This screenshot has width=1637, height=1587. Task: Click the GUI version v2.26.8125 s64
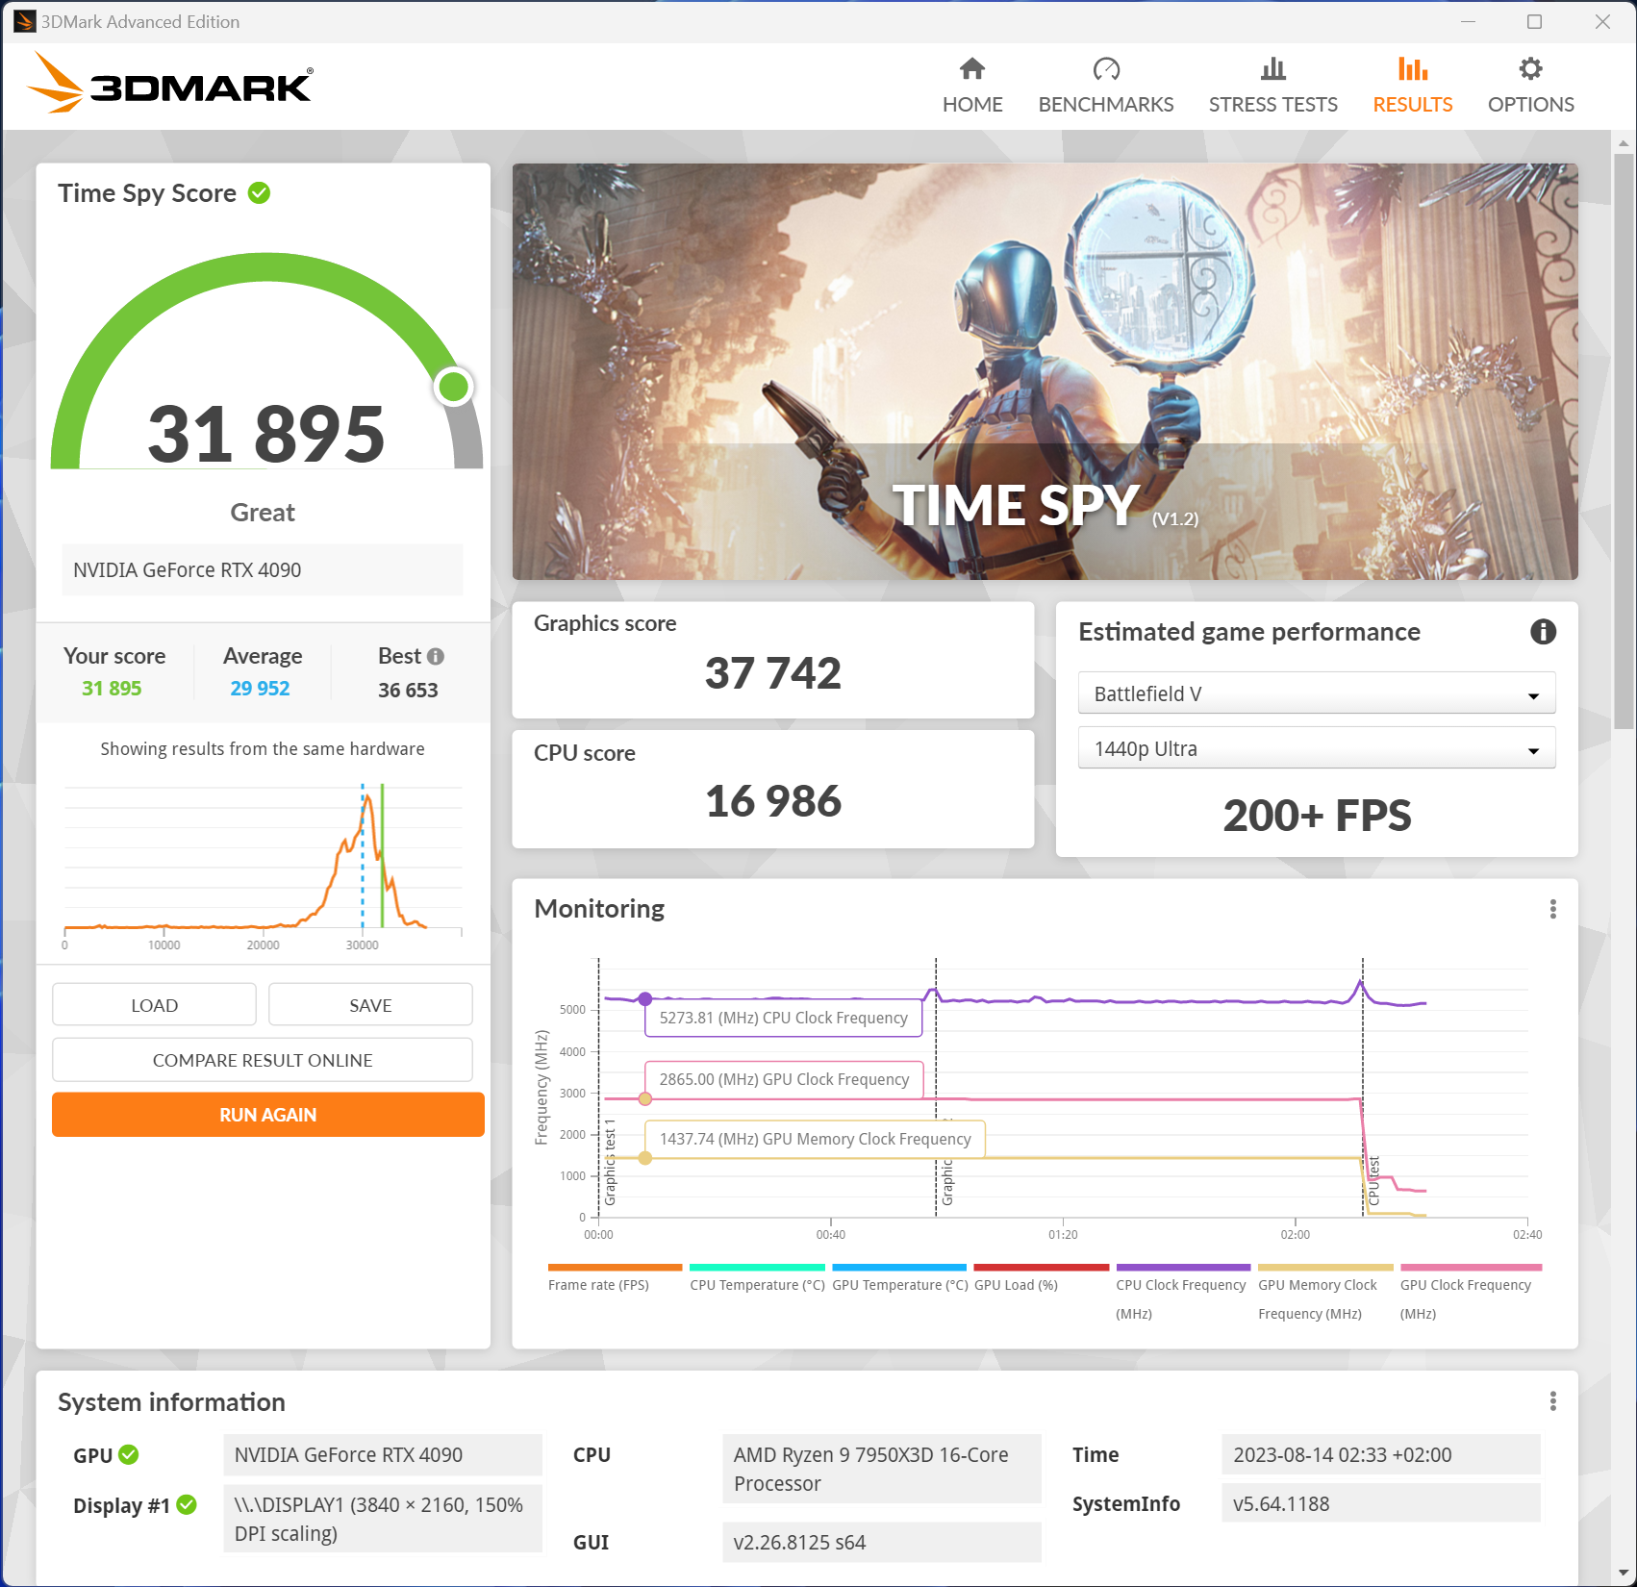[x=881, y=1542]
